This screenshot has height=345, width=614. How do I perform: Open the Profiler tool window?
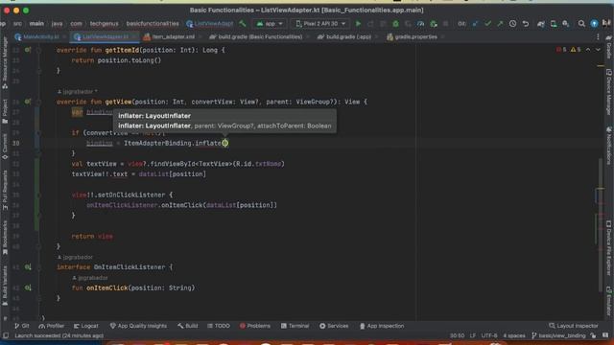(51, 326)
